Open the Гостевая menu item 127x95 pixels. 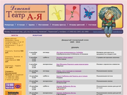[92, 25]
